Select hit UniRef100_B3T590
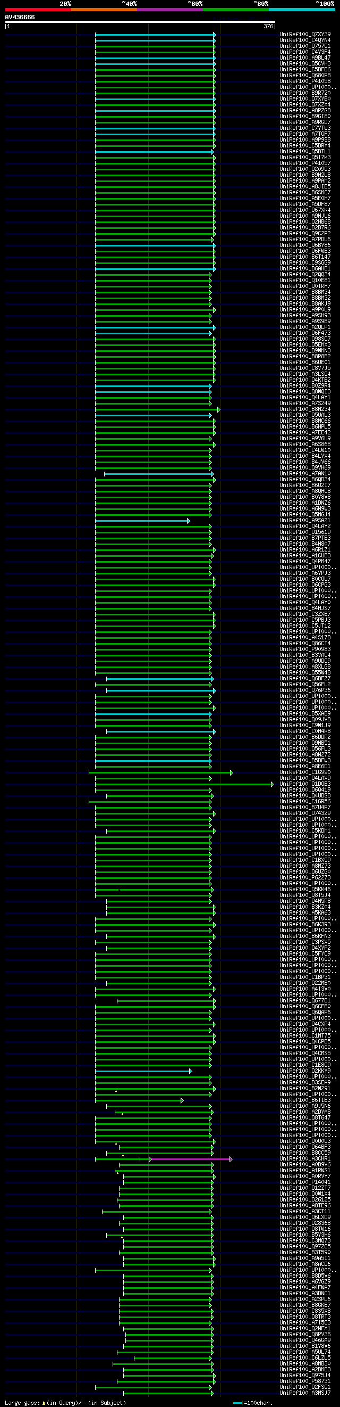The width and height of the screenshot is (340, 1407). tap(305, 1253)
